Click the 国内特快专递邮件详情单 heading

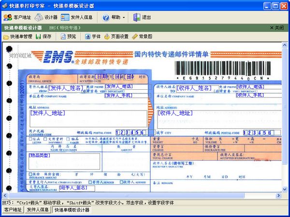[172, 54]
